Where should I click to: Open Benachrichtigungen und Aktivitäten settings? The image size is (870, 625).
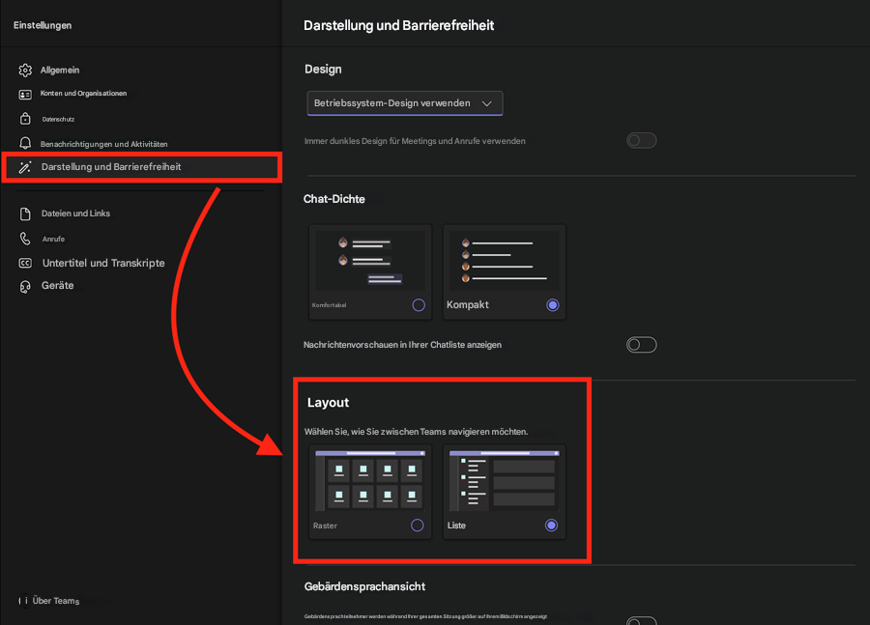pyautogui.click(x=103, y=144)
